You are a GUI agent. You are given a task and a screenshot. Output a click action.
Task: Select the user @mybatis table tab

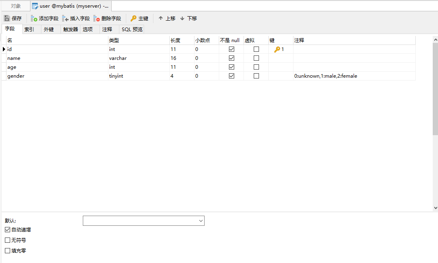[x=71, y=6]
